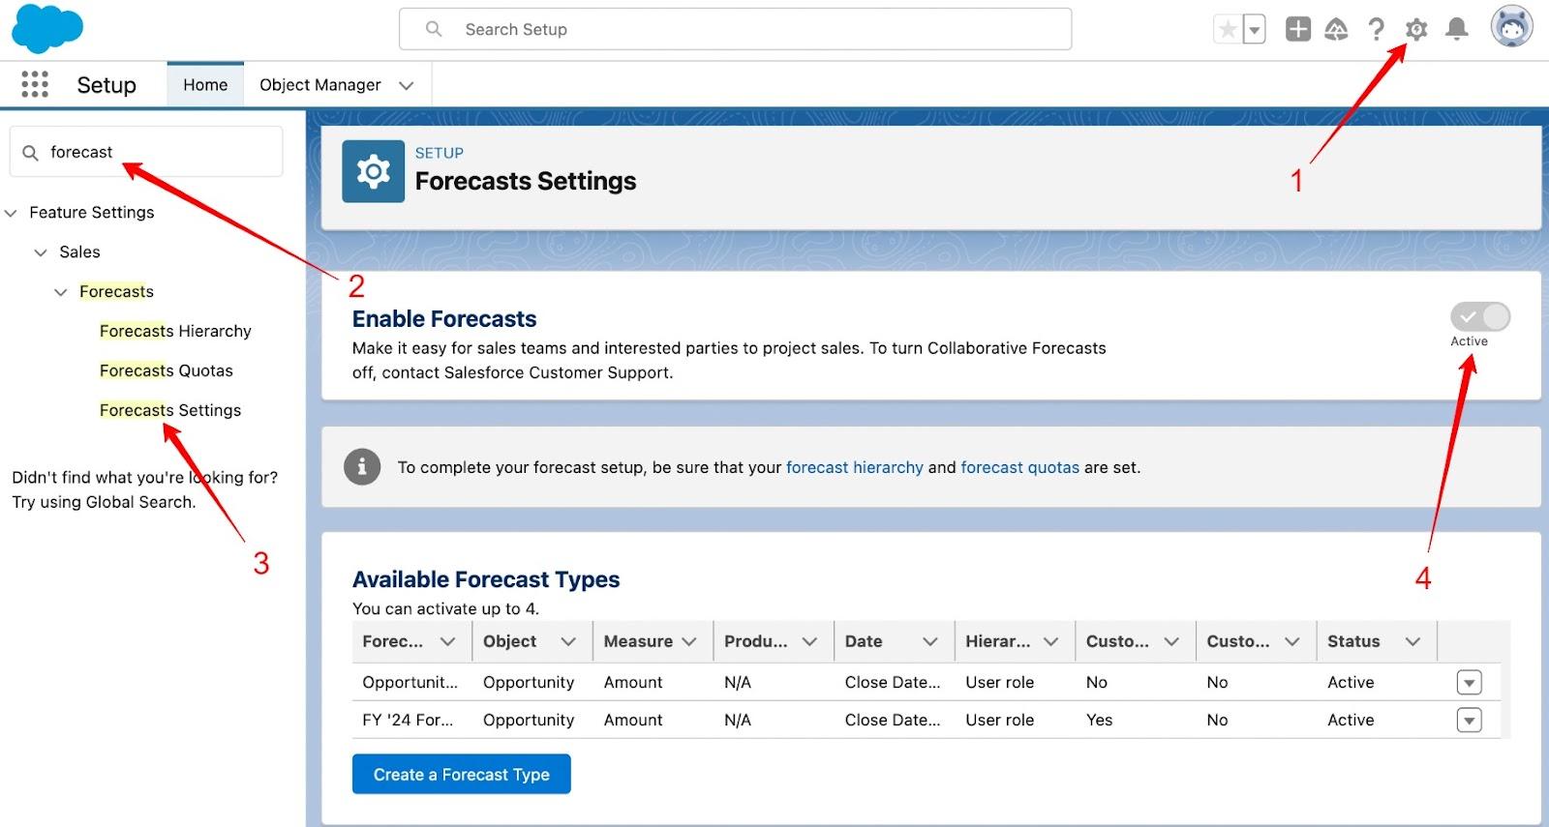The width and height of the screenshot is (1549, 827).
Task: Collapse the Sales tree node
Action: [x=41, y=252]
